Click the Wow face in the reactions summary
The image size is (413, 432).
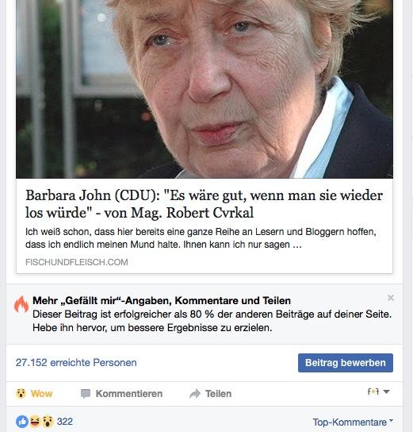(x=48, y=422)
